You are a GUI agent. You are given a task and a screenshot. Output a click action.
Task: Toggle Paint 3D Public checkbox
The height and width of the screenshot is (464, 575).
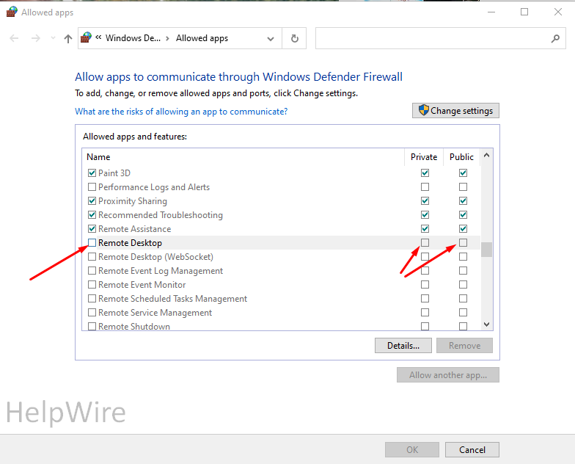[464, 173]
